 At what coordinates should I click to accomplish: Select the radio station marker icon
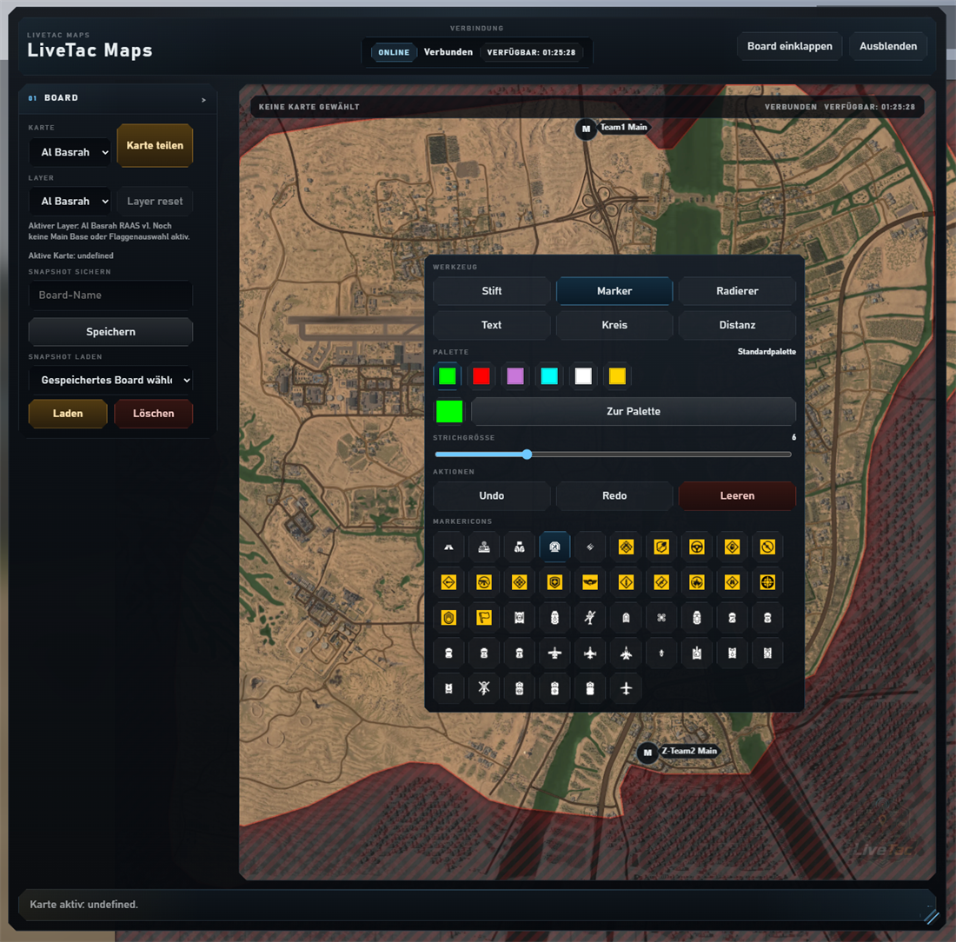[x=484, y=547]
